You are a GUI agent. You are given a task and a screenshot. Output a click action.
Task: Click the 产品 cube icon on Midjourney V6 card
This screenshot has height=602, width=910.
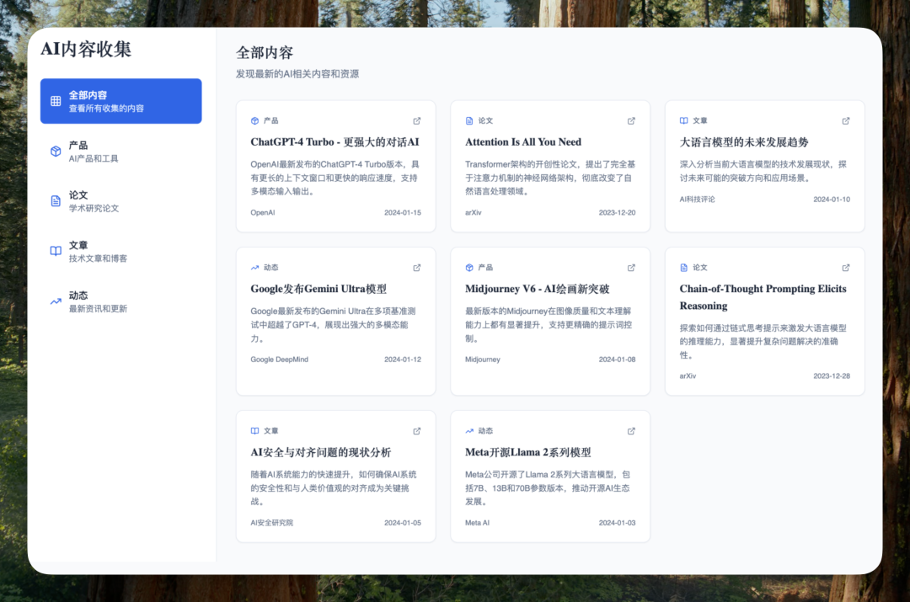tap(469, 268)
